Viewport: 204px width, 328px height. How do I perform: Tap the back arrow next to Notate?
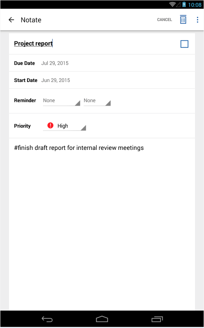[x=11, y=20]
